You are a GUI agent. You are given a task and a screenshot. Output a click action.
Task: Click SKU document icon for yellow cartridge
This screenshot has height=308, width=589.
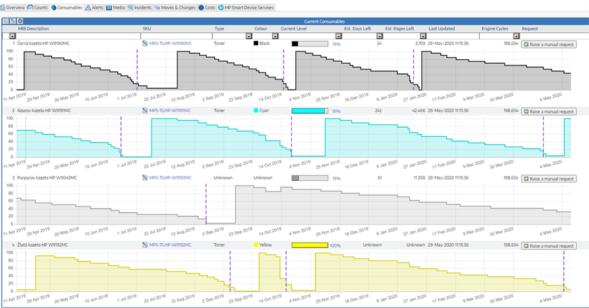pyautogui.click(x=144, y=245)
